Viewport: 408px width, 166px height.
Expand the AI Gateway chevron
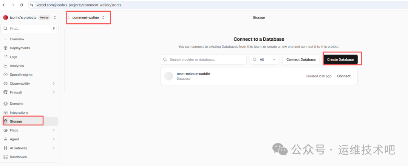point(54,148)
